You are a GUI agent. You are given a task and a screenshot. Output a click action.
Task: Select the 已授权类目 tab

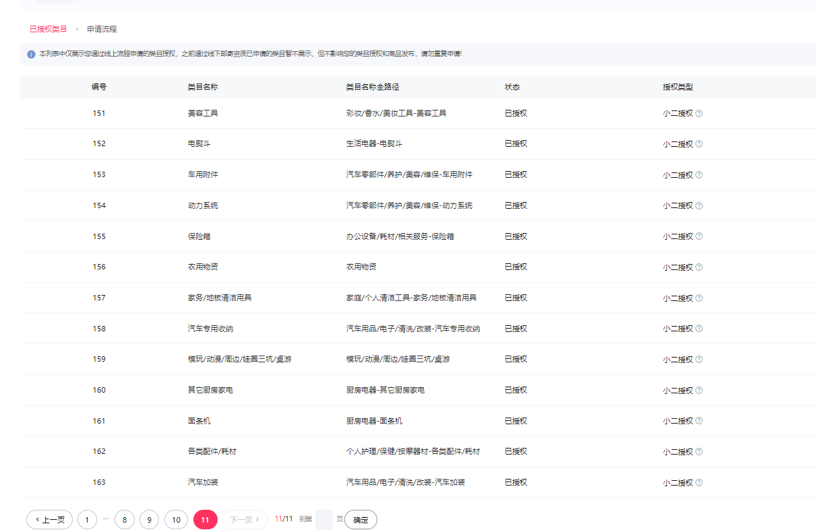[x=49, y=29]
